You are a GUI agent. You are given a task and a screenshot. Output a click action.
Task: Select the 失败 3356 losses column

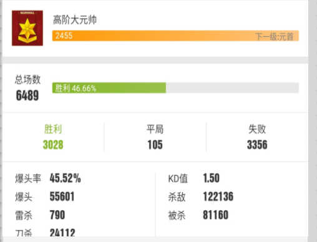coord(257,137)
